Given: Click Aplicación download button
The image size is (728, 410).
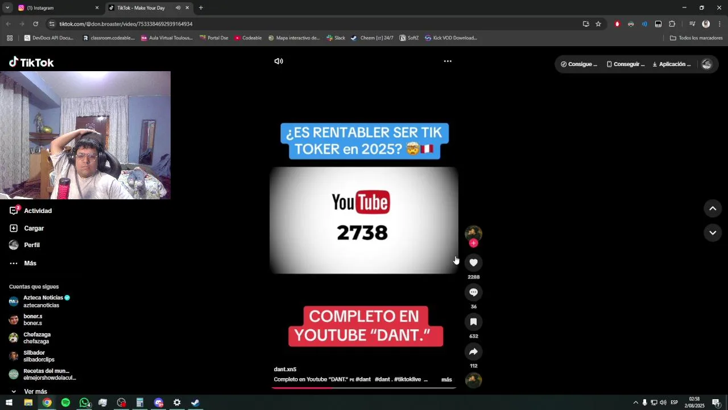Looking at the screenshot, I should pyautogui.click(x=672, y=64).
